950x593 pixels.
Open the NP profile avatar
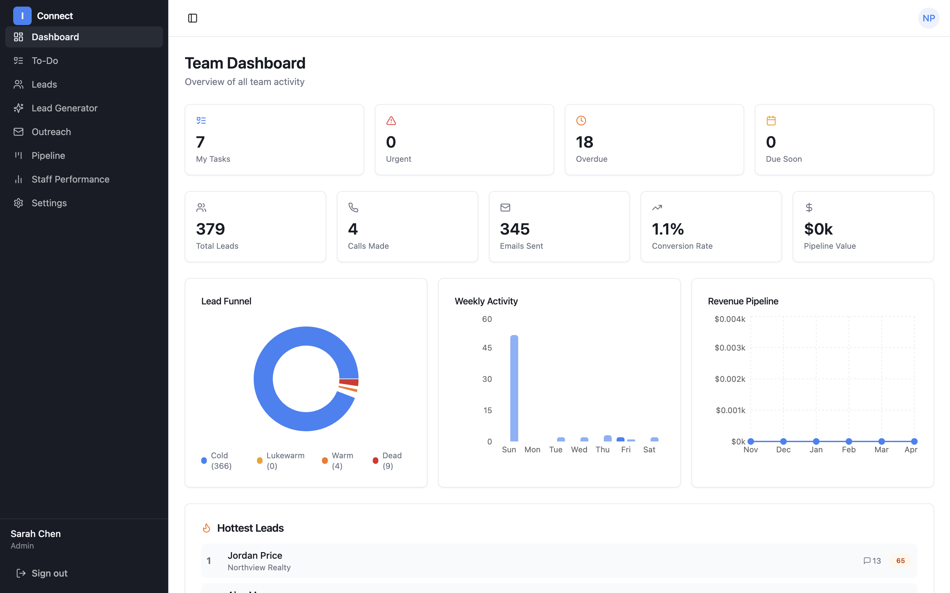(x=929, y=18)
